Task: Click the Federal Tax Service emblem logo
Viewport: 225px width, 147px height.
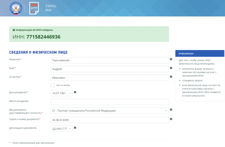Action: point(16,8)
